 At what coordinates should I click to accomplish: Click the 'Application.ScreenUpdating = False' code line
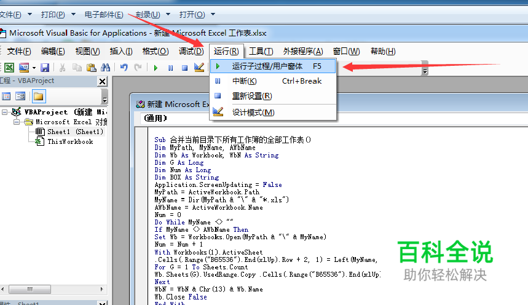click(218, 184)
